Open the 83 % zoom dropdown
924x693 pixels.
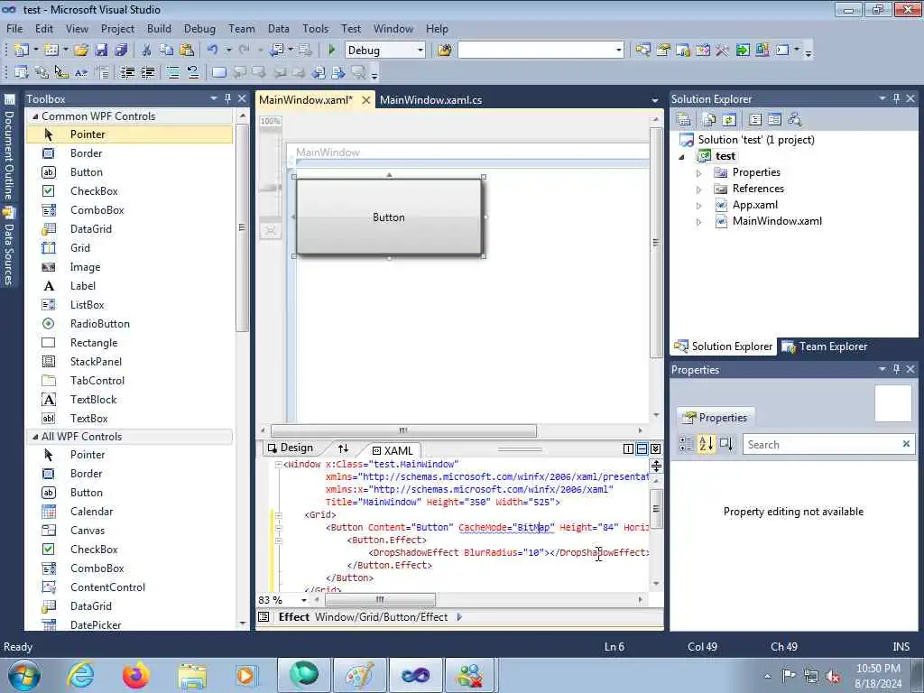coord(304,600)
